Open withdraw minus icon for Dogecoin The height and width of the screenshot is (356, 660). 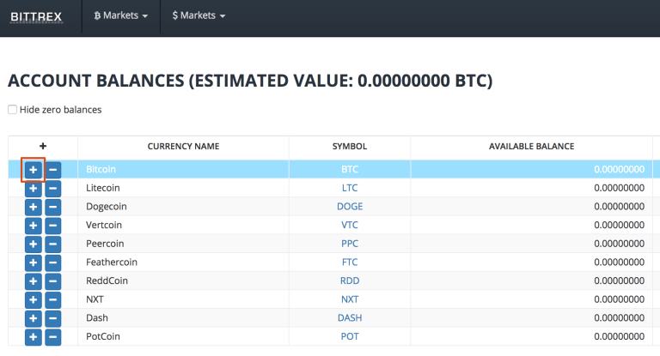[x=53, y=208]
